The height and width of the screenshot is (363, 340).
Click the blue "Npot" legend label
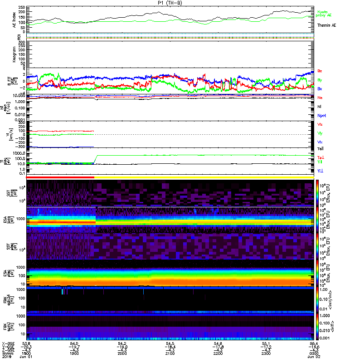tap(321, 116)
